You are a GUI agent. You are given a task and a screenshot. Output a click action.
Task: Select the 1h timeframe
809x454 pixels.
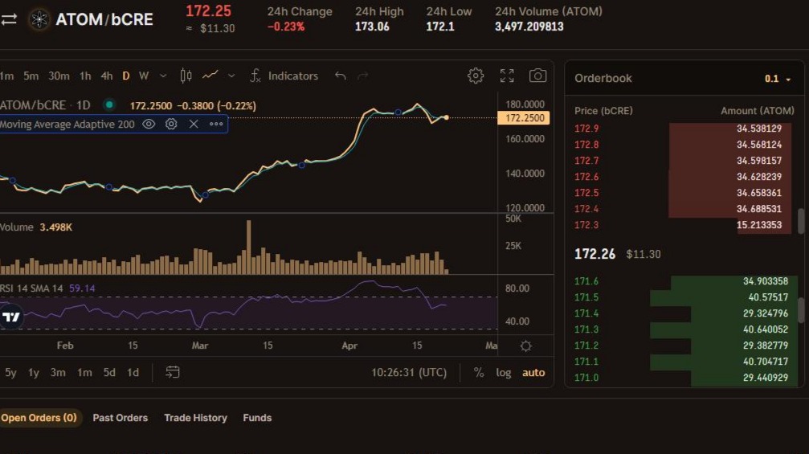[x=85, y=76]
